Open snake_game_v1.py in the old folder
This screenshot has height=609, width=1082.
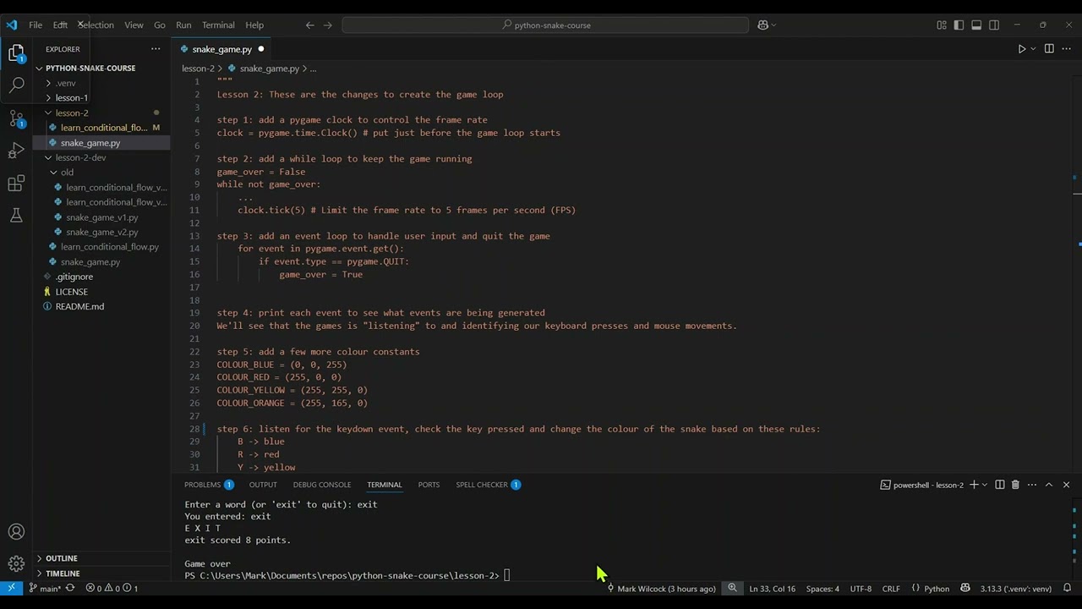[101, 217]
